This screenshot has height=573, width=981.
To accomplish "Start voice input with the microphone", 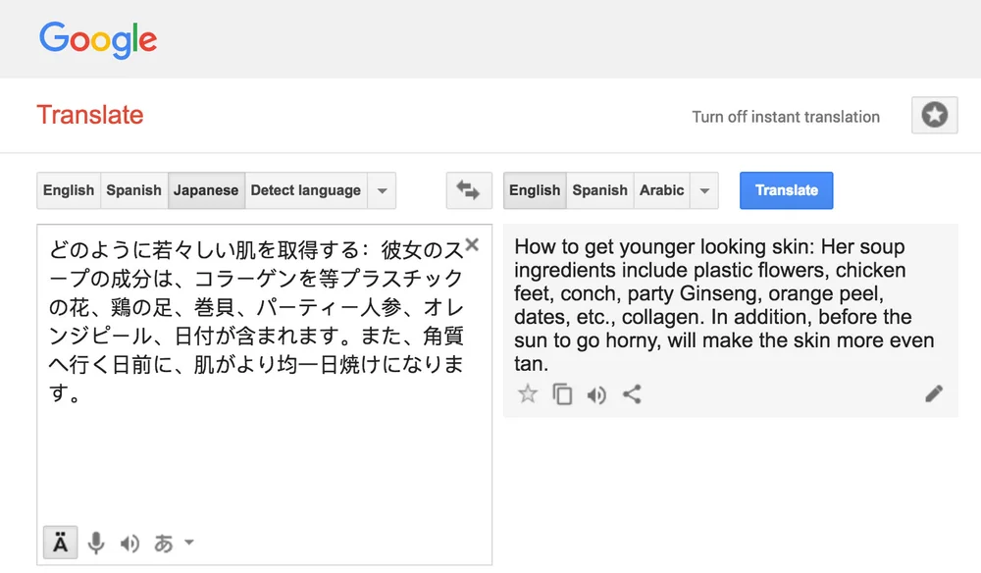I will tap(96, 543).
